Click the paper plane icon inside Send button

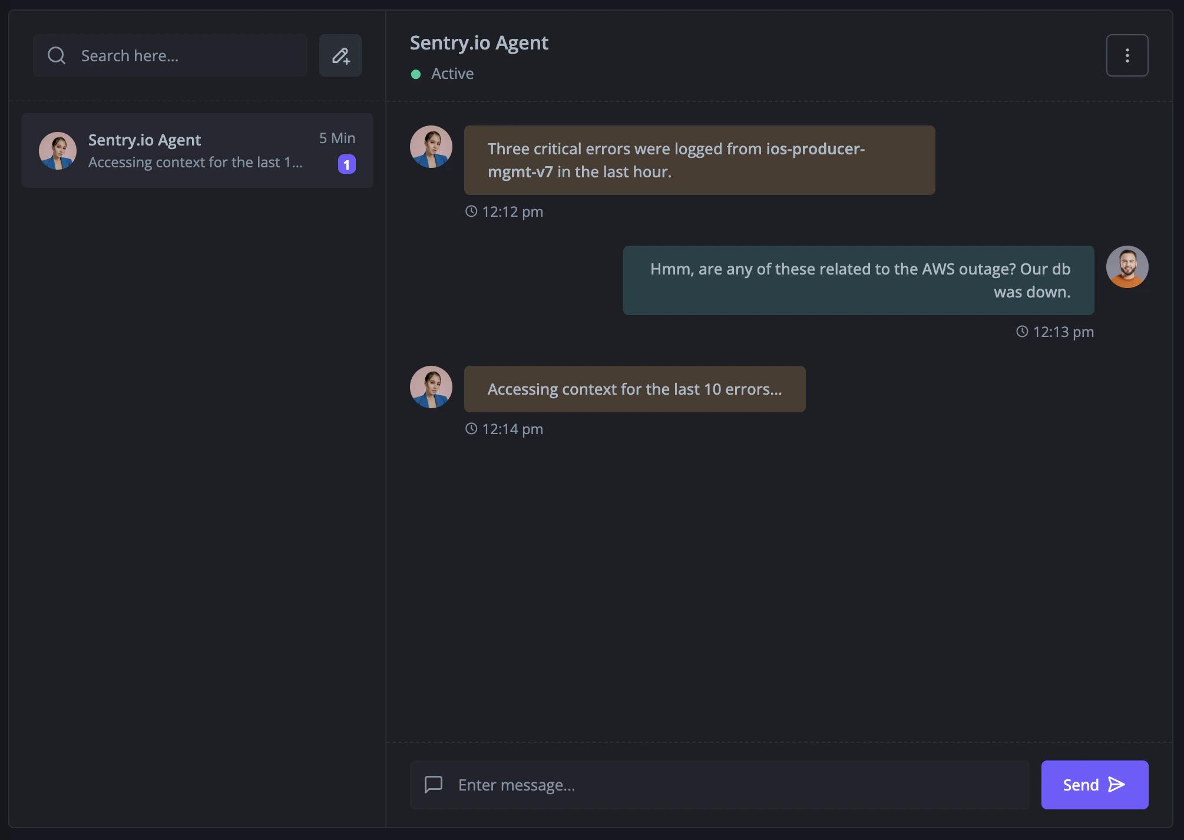(1117, 784)
